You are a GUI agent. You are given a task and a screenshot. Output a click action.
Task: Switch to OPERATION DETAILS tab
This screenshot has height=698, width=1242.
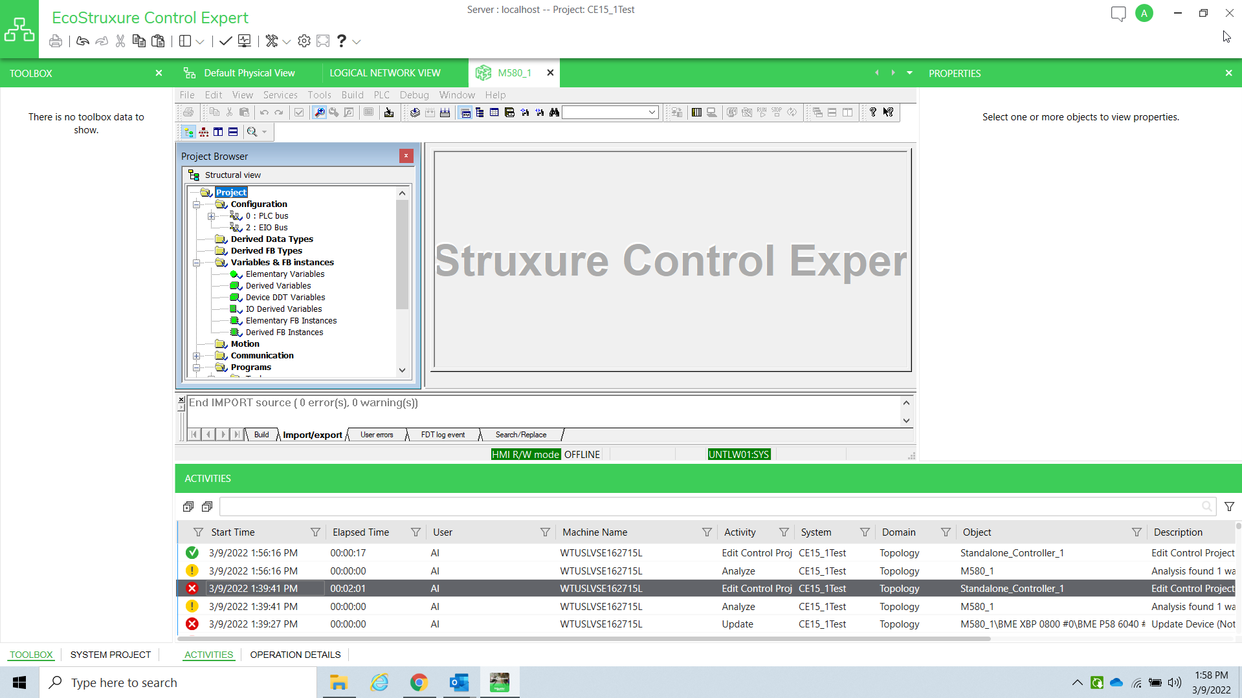[x=295, y=655]
